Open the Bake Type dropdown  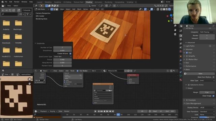click(207, 81)
